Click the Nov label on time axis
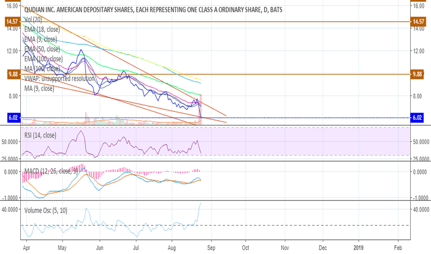The width and height of the screenshot is (431, 254). 285,248
